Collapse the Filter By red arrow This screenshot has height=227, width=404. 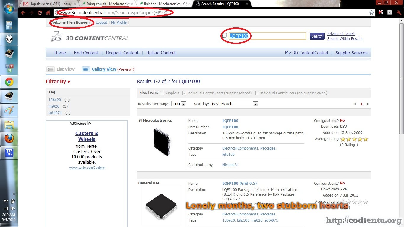point(69,82)
